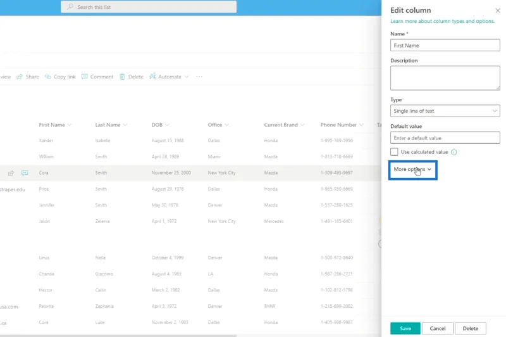Click the LA office cell

[x=211, y=274]
